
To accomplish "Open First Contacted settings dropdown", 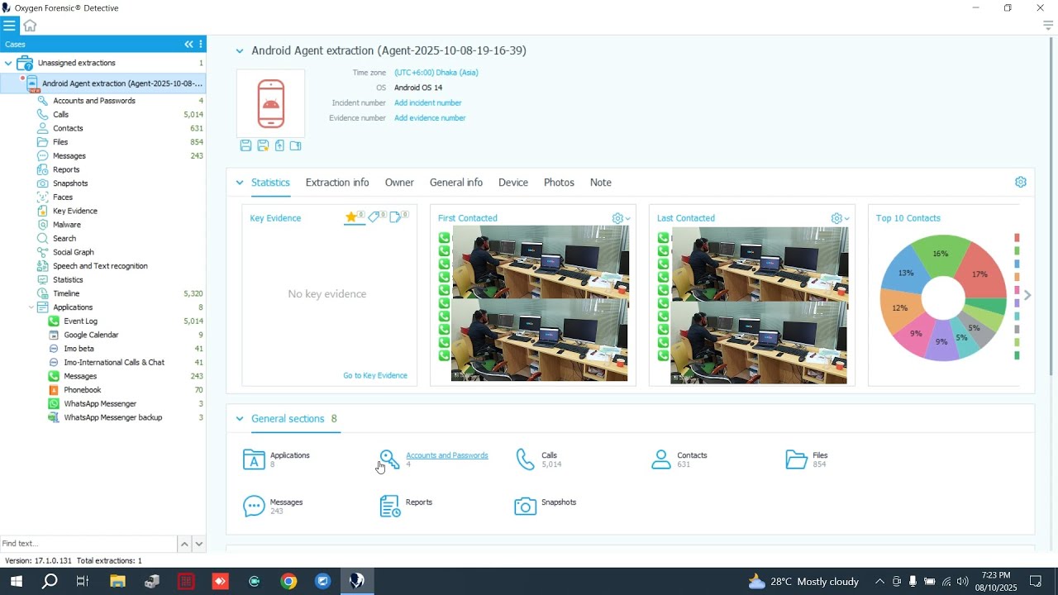I will [x=621, y=218].
